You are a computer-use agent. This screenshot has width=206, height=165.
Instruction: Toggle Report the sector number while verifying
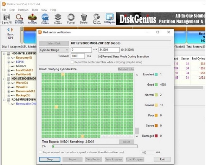(72, 62)
